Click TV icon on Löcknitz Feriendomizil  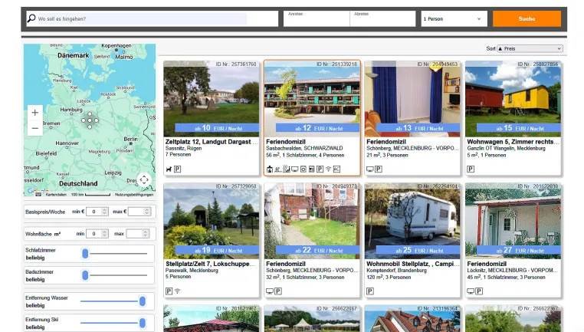(x=471, y=291)
